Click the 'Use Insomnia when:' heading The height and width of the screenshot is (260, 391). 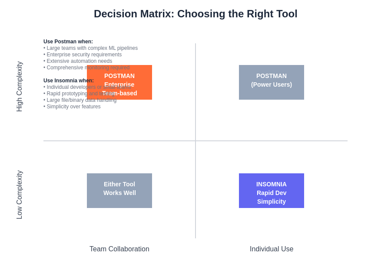point(69,81)
